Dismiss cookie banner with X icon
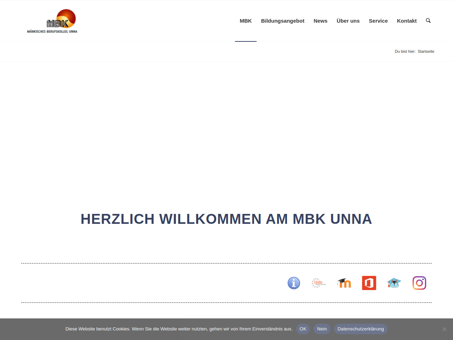The width and height of the screenshot is (453, 340). (x=445, y=329)
